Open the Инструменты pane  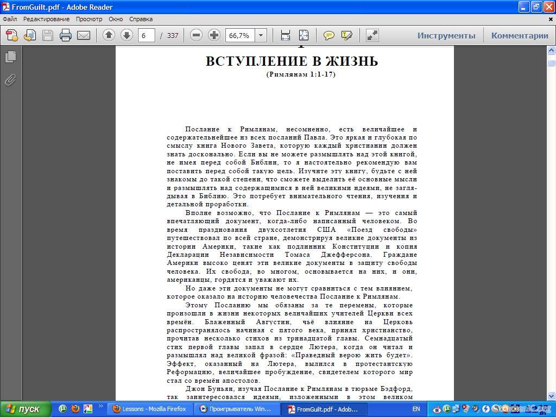pos(446,36)
